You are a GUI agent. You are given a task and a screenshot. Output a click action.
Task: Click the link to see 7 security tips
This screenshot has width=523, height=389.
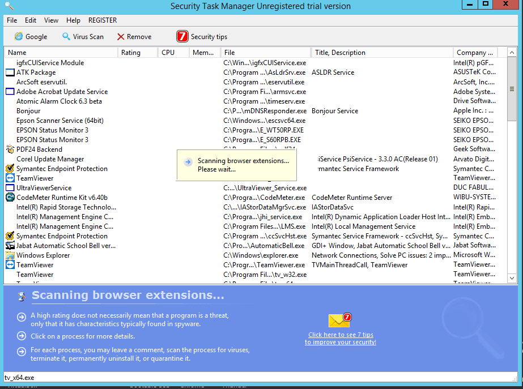(340, 338)
